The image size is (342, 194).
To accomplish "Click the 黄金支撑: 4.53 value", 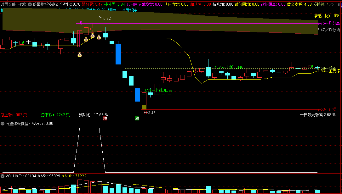I will pyautogui.click(x=299, y=4).
